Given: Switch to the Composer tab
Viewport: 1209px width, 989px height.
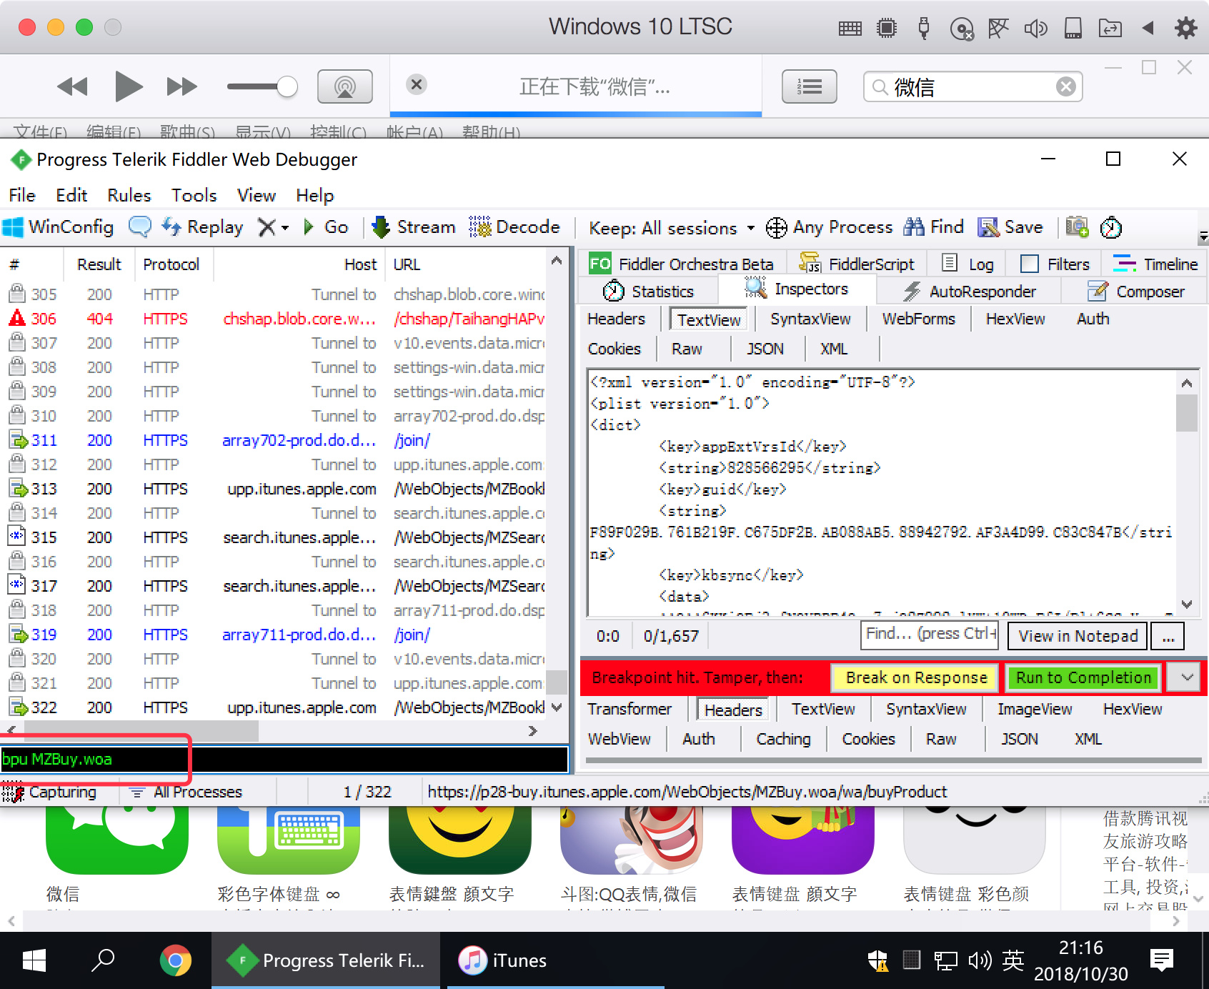Looking at the screenshot, I should [1135, 292].
